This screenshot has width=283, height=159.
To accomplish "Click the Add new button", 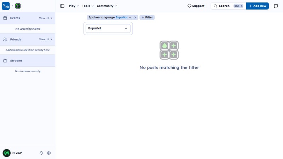I will pos(258,6).
